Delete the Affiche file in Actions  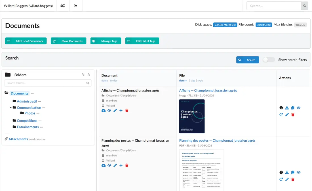292,114
